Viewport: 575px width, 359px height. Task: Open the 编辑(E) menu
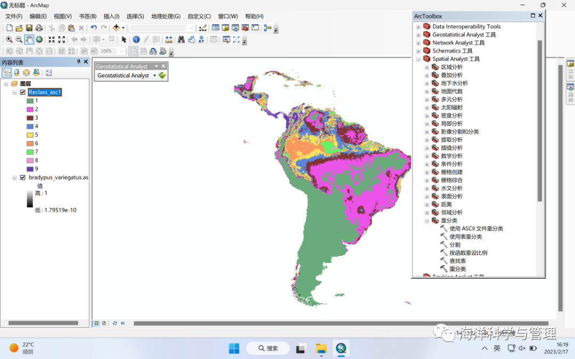pos(38,16)
